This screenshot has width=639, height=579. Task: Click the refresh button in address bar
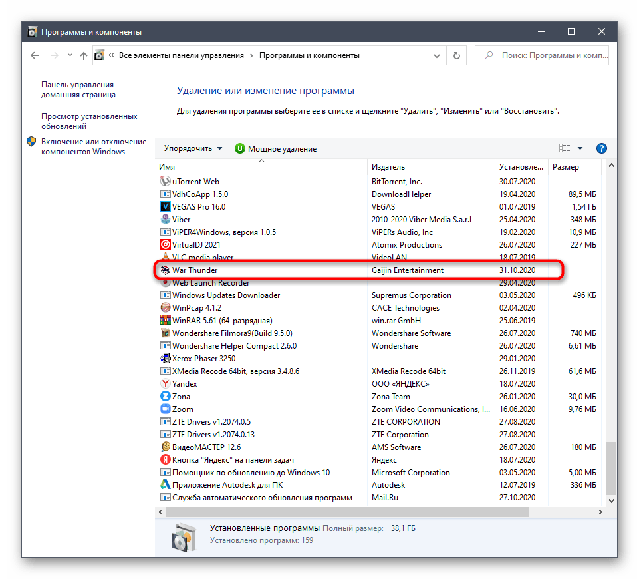[x=456, y=55]
